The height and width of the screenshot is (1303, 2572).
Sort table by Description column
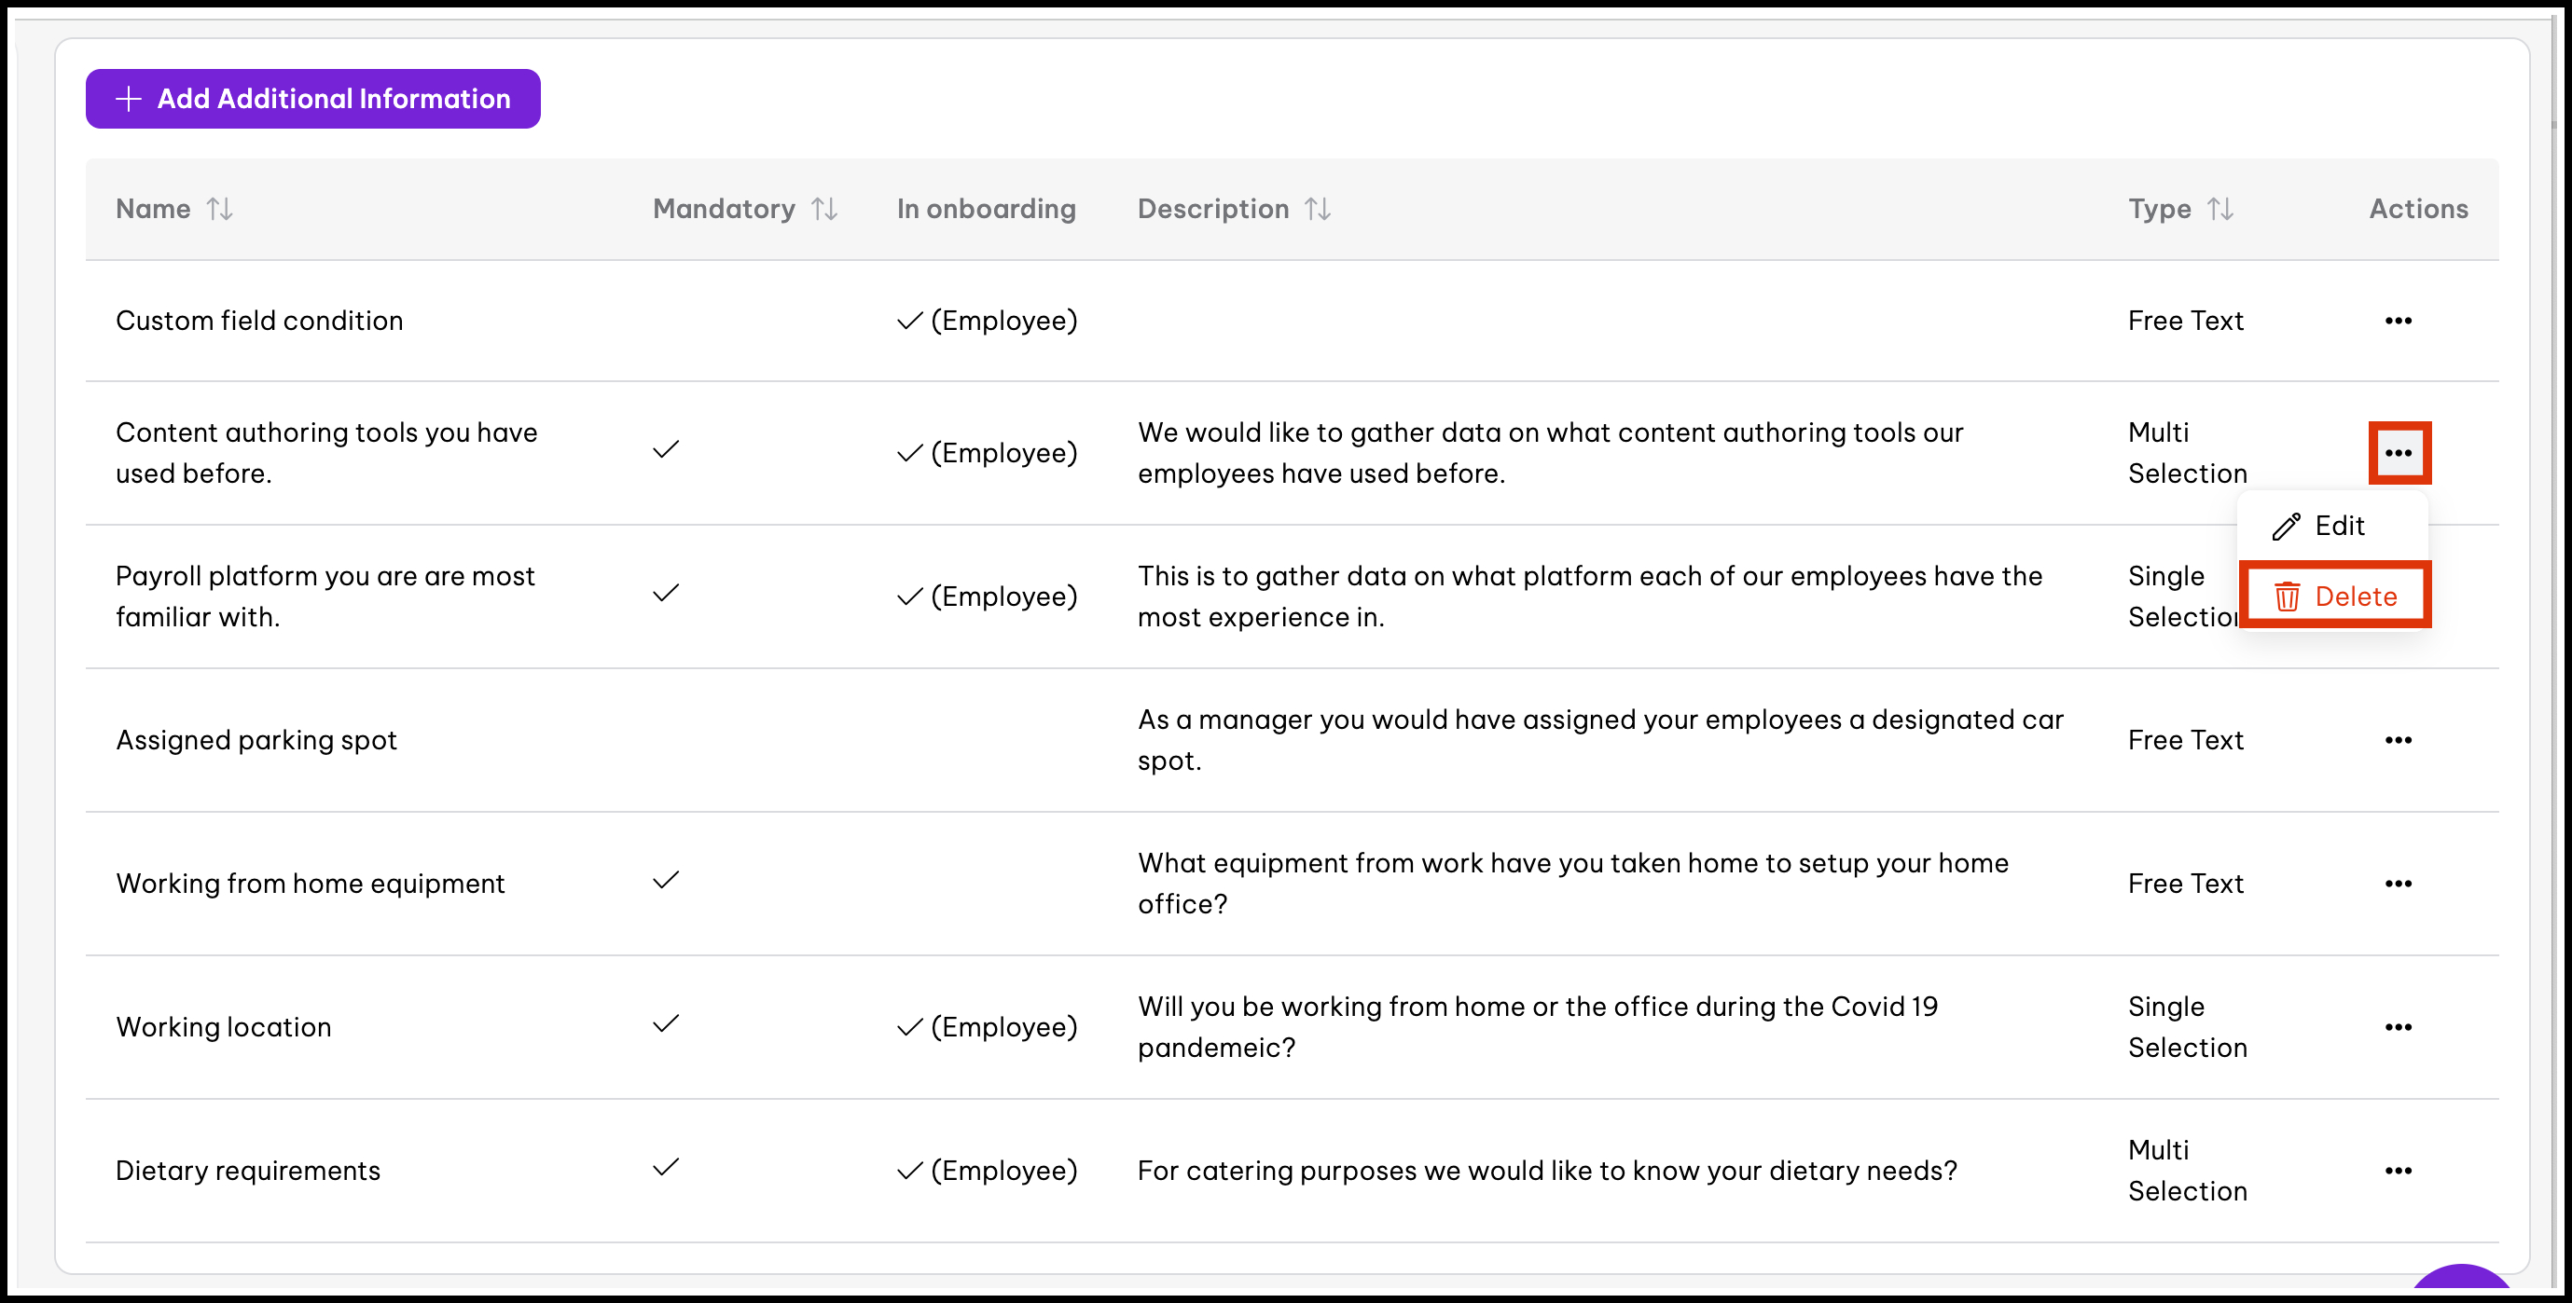(x=1317, y=209)
